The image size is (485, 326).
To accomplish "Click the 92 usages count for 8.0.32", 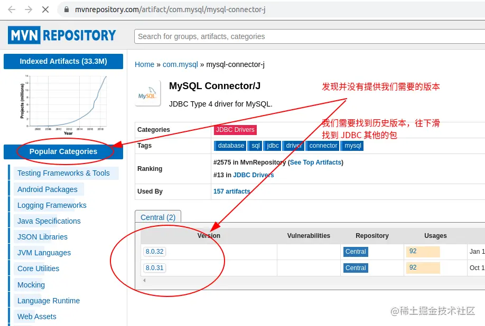I will [423, 252].
